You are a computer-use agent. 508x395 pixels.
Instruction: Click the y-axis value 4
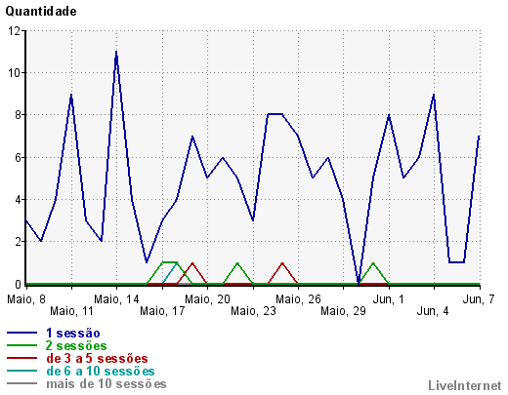click(18, 200)
